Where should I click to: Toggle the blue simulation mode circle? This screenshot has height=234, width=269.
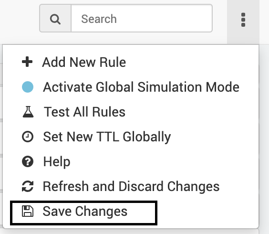pos(28,87)
